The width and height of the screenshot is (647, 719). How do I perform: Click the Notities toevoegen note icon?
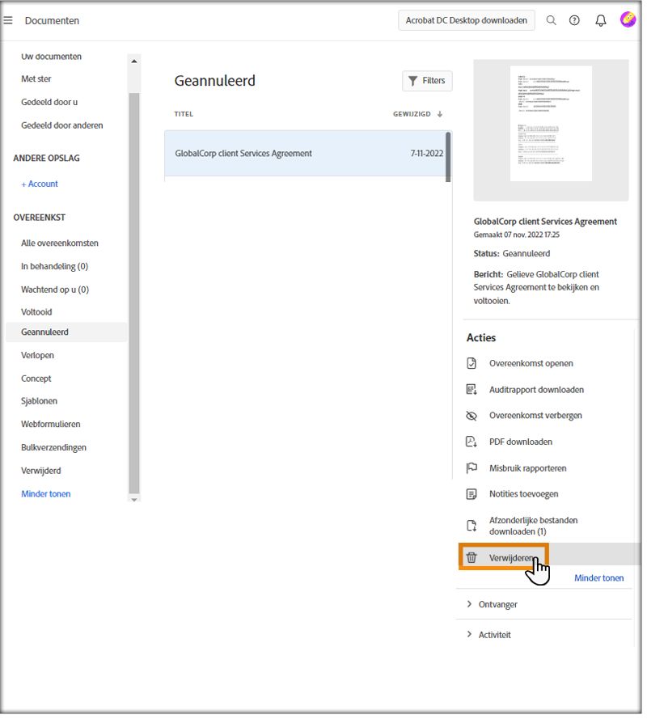click(x=472, y=494)
